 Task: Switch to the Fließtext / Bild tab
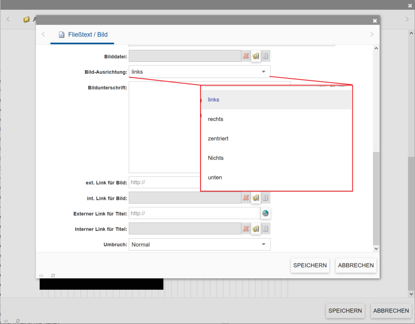(83, 35)
